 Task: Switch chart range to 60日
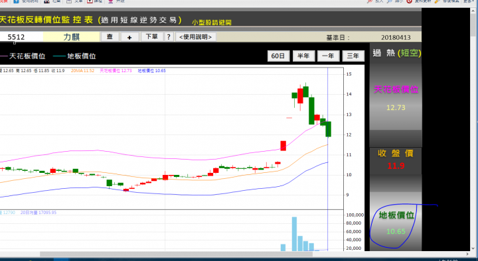coord(278,56)
